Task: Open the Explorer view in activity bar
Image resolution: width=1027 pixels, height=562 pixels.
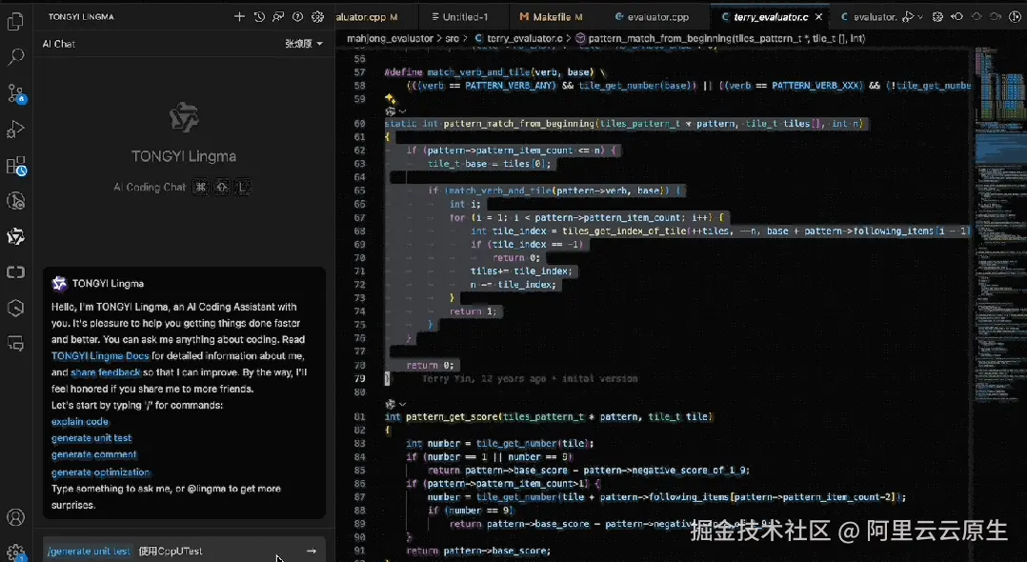Action: coord(15,22)
